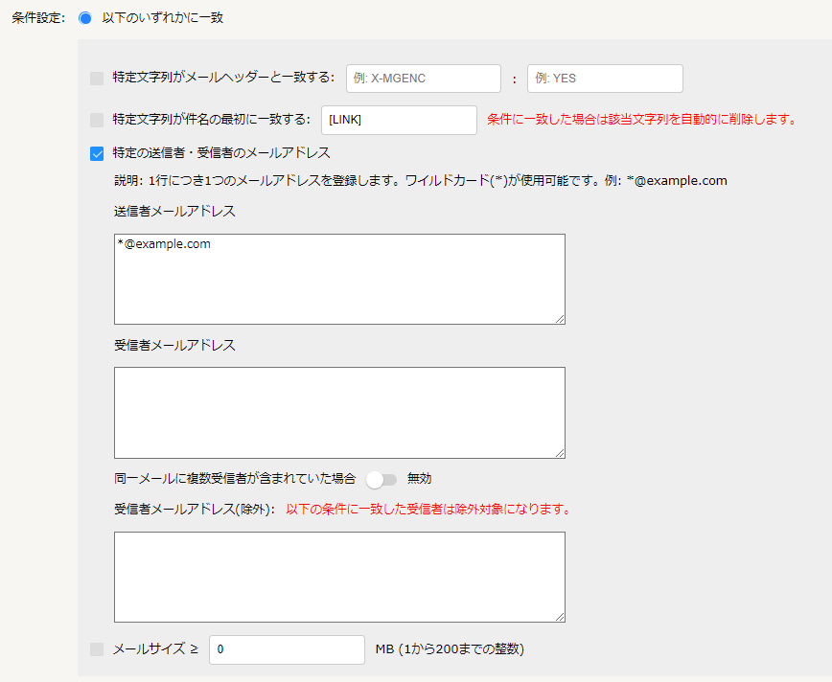Click the red 除外対象になります notice
This screenshot has width=832, height=682.
[428, 510]
